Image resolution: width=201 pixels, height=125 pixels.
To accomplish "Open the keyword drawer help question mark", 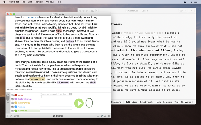I will tap(8, 111).
